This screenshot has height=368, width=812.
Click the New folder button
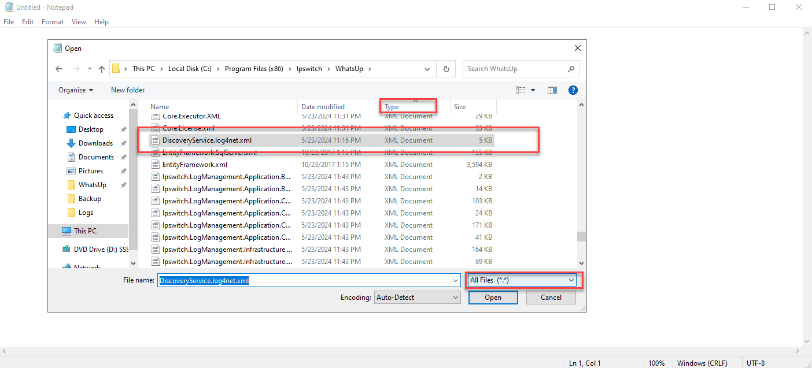[x=128, y=90]
